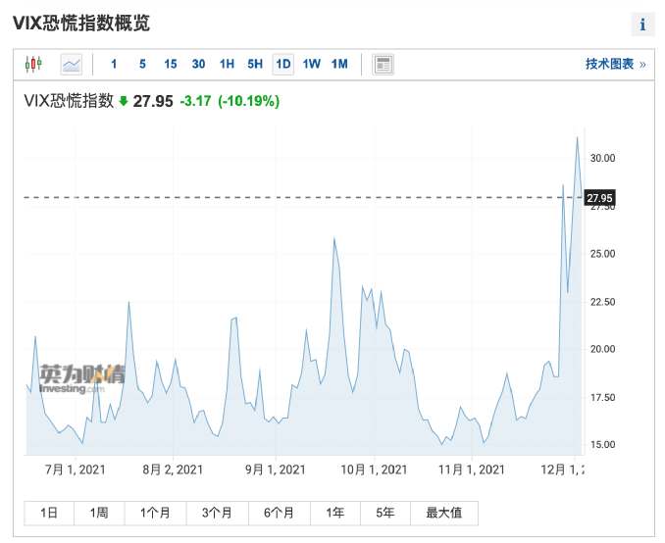Click the green down arrow indicator
Image resolution: width=665 pixels, height=543 pixels.
124,101
